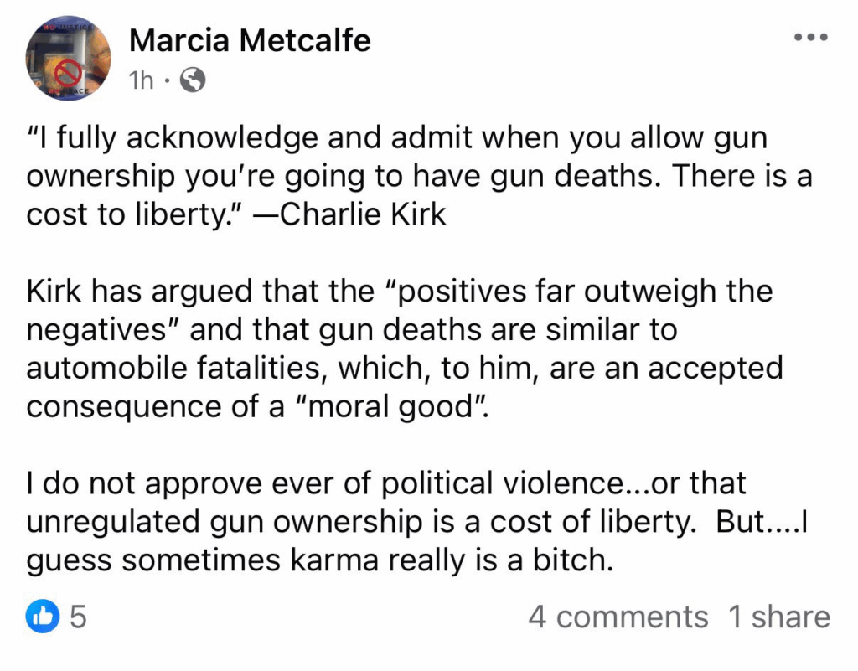Open the post's 1h timestamp
Screen dimensions: 858x671
coord(141,80)
